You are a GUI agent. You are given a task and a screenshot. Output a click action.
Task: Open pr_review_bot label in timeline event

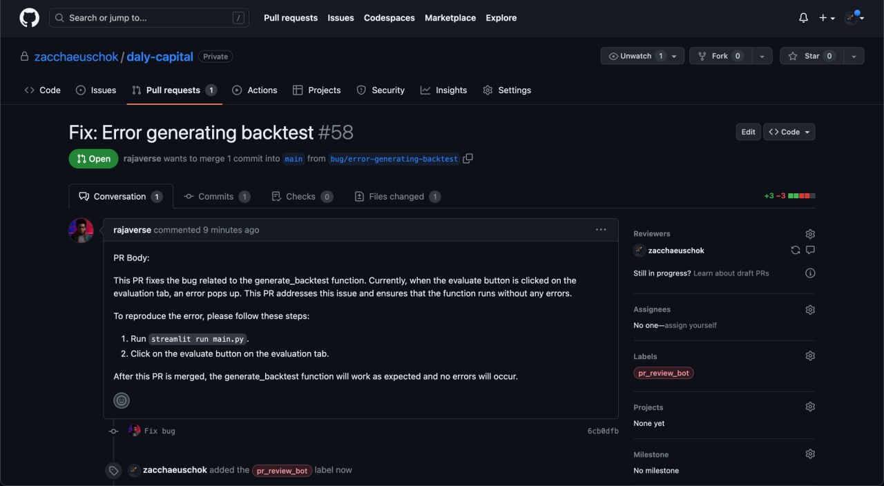click(282, 470)
